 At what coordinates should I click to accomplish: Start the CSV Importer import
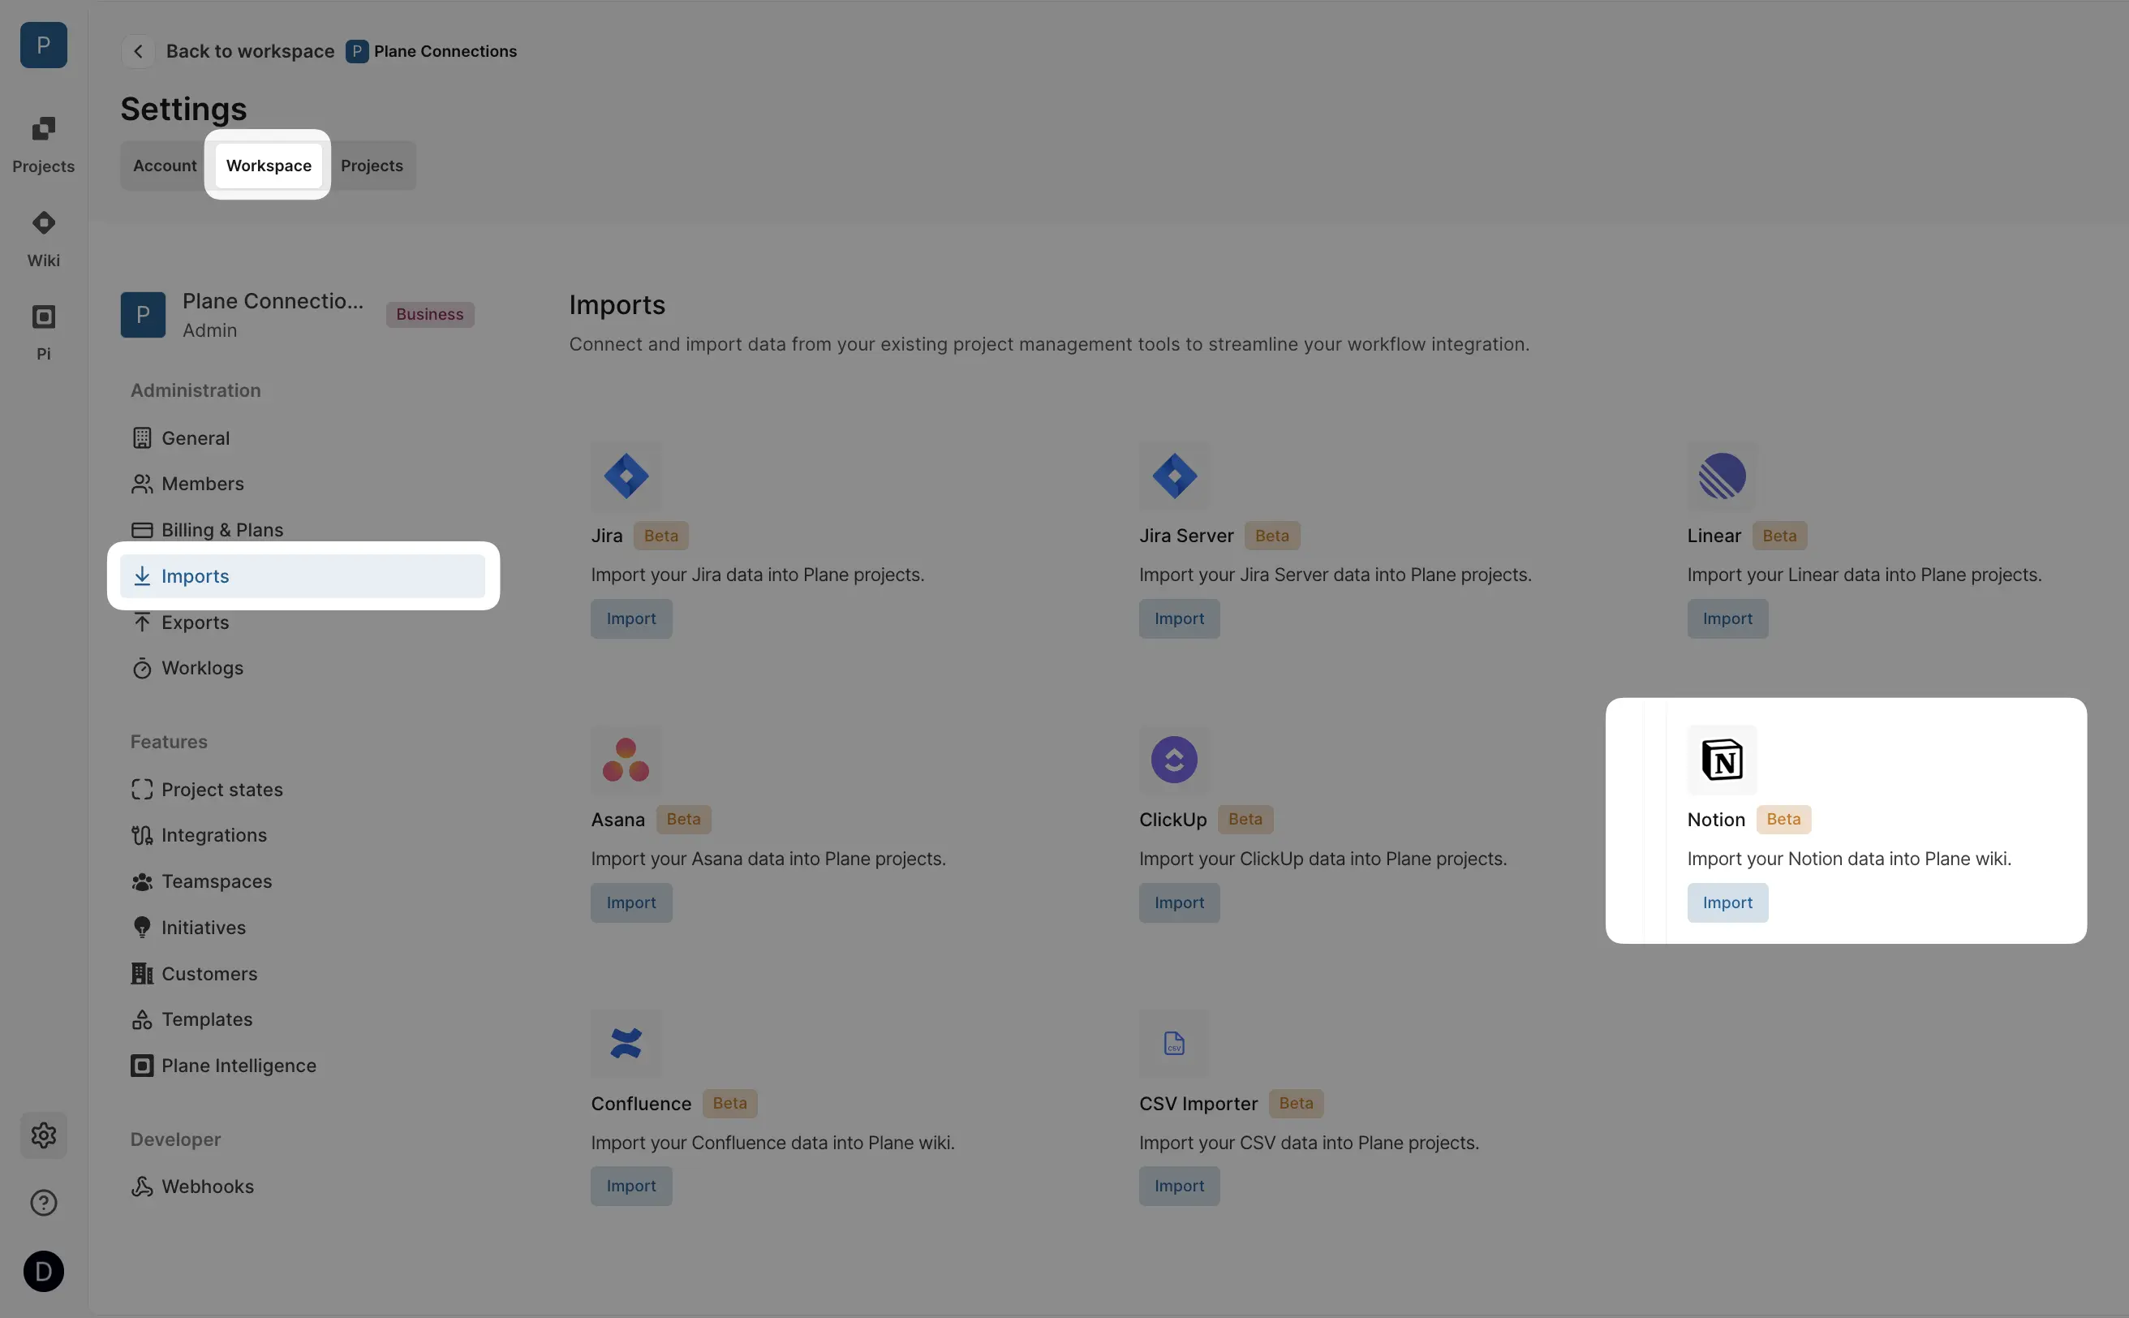1179,1187
